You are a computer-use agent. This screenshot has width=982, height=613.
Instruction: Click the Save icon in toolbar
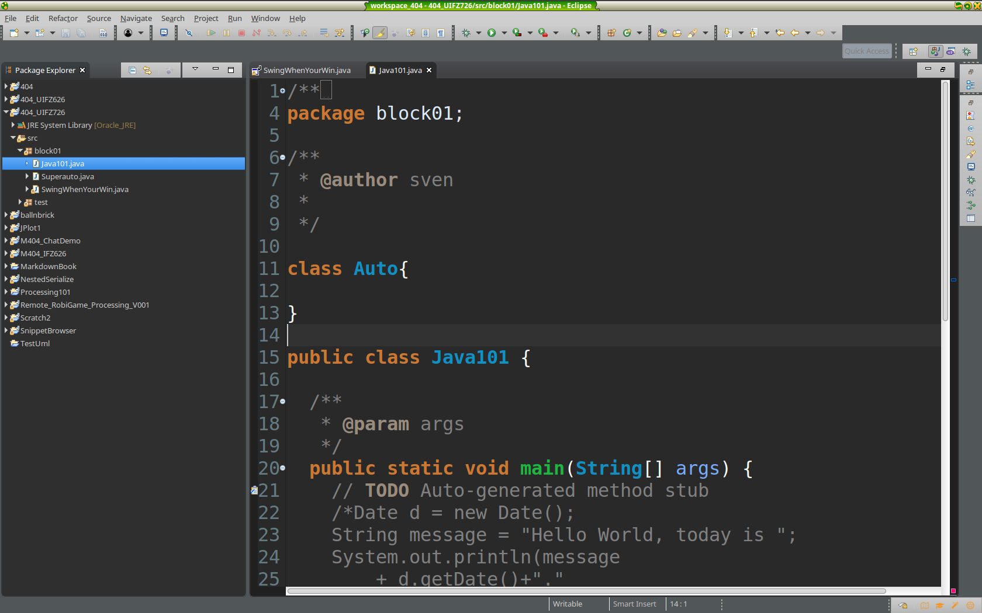coord(65,33)
